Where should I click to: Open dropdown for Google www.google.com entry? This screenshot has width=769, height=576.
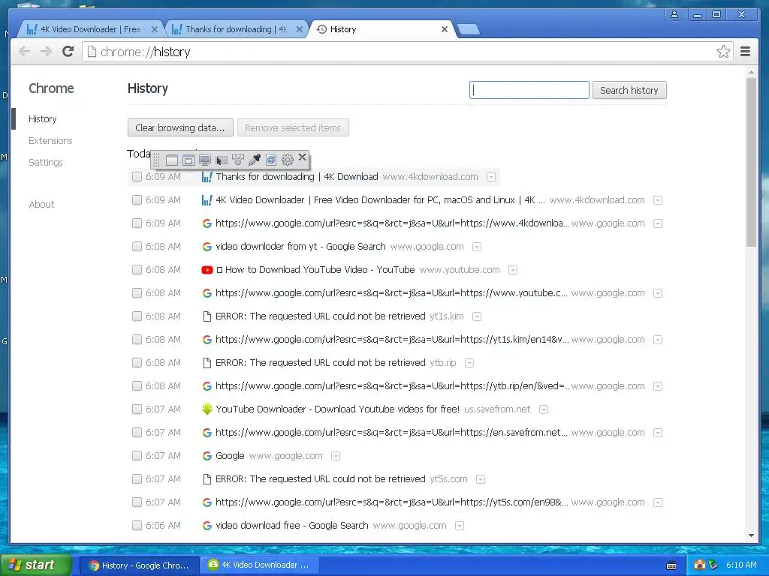tap(336, 456)
